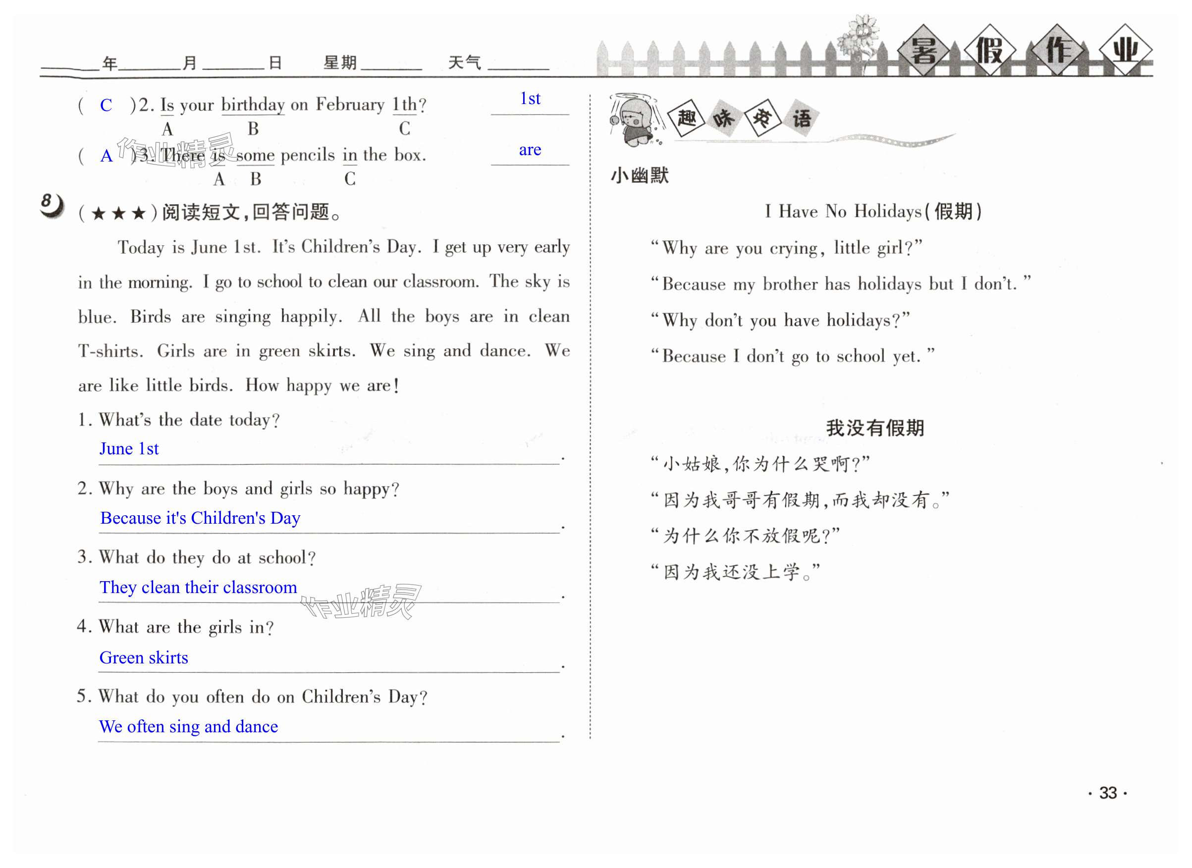Click the 趣 diamond in the section header
1192x868 pixels.
(x=686, y=118)
